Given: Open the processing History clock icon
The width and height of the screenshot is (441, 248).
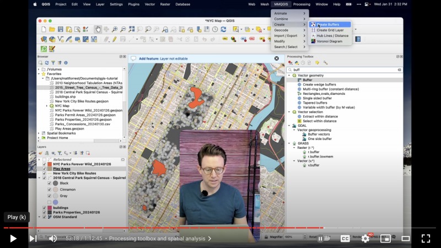Looking at the screenshot, I should pyautogui.click(x=303, y=63).
